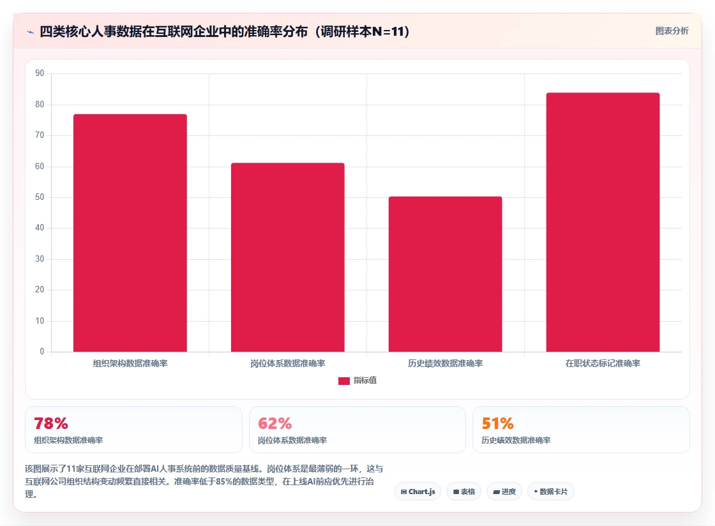Screen dimensions: 715x526
Task: Click the 指标值 legend text
Action: pos(365,380)
